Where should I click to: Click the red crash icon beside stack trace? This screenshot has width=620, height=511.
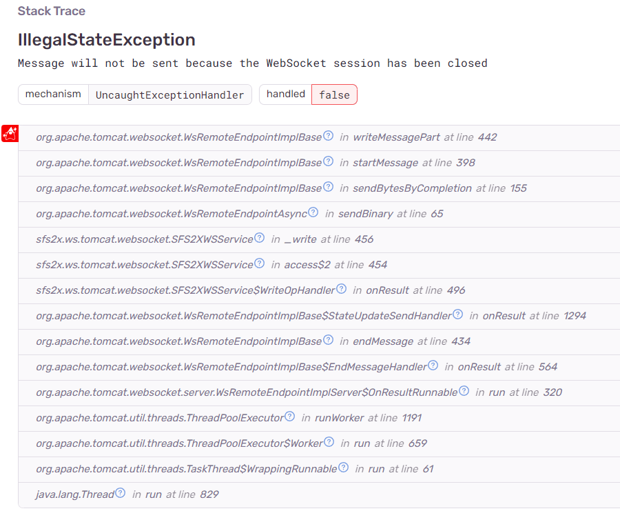coord(10,134)
